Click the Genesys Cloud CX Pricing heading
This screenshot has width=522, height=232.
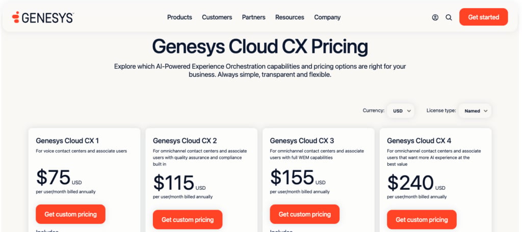[260, 46]
